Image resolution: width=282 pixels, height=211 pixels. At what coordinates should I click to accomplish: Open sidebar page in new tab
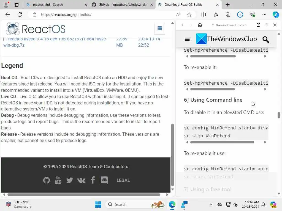[258, 25]
